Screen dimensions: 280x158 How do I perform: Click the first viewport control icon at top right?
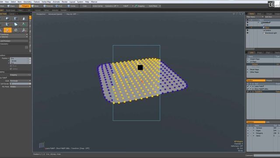coord(234,14)
